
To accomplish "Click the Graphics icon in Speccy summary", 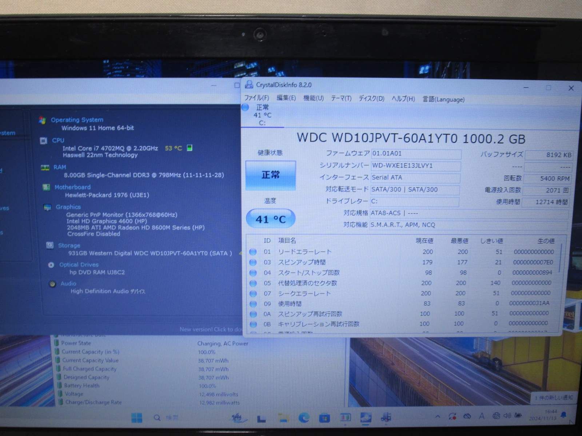I will pos(48,207).
